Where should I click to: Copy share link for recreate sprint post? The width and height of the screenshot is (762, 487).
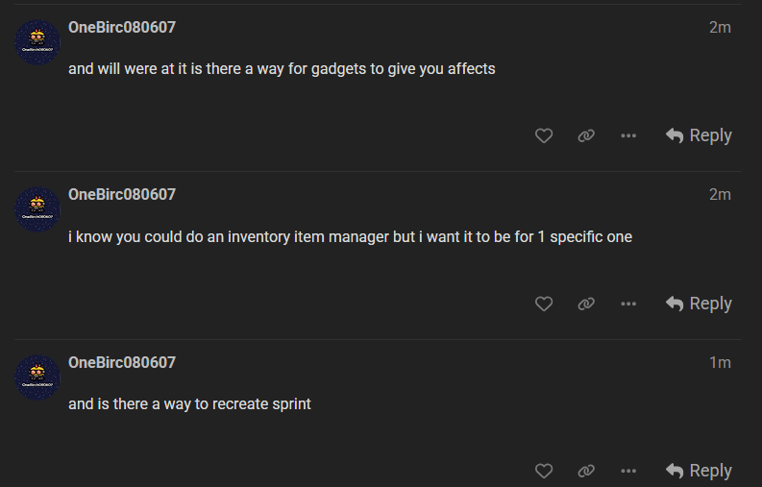586,471
